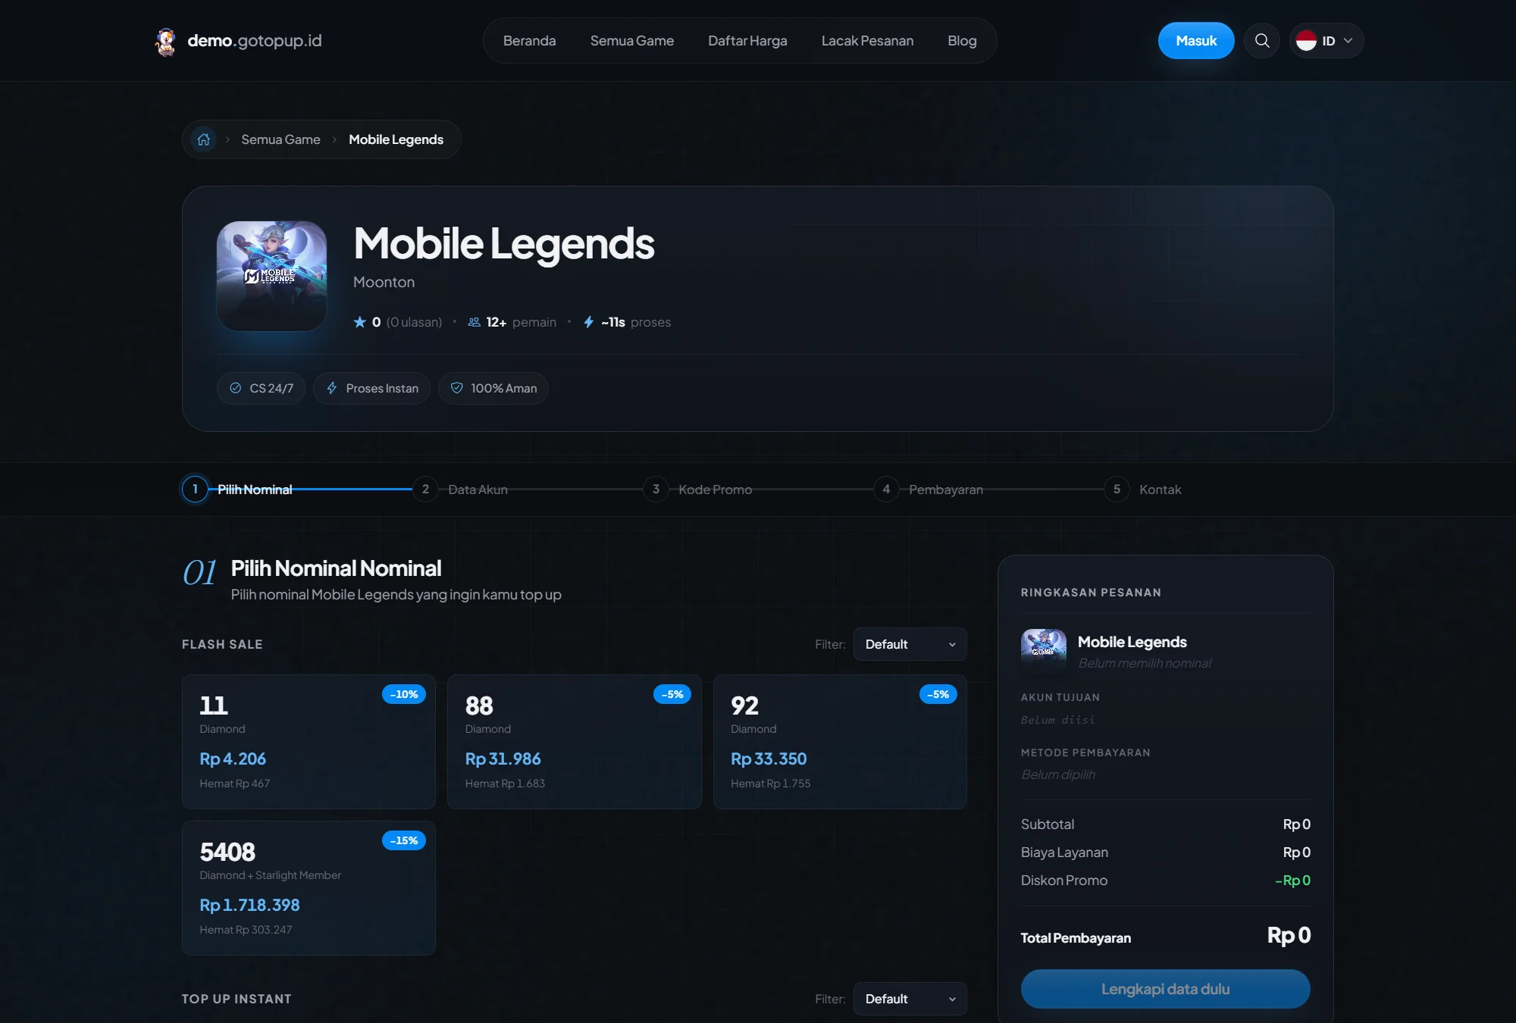Click the star rating icon
This screenshot has height=1023, width=1516.
359,322
